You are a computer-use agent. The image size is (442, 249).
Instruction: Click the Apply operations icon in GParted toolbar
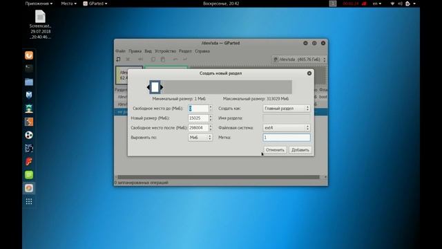[185, 59]
